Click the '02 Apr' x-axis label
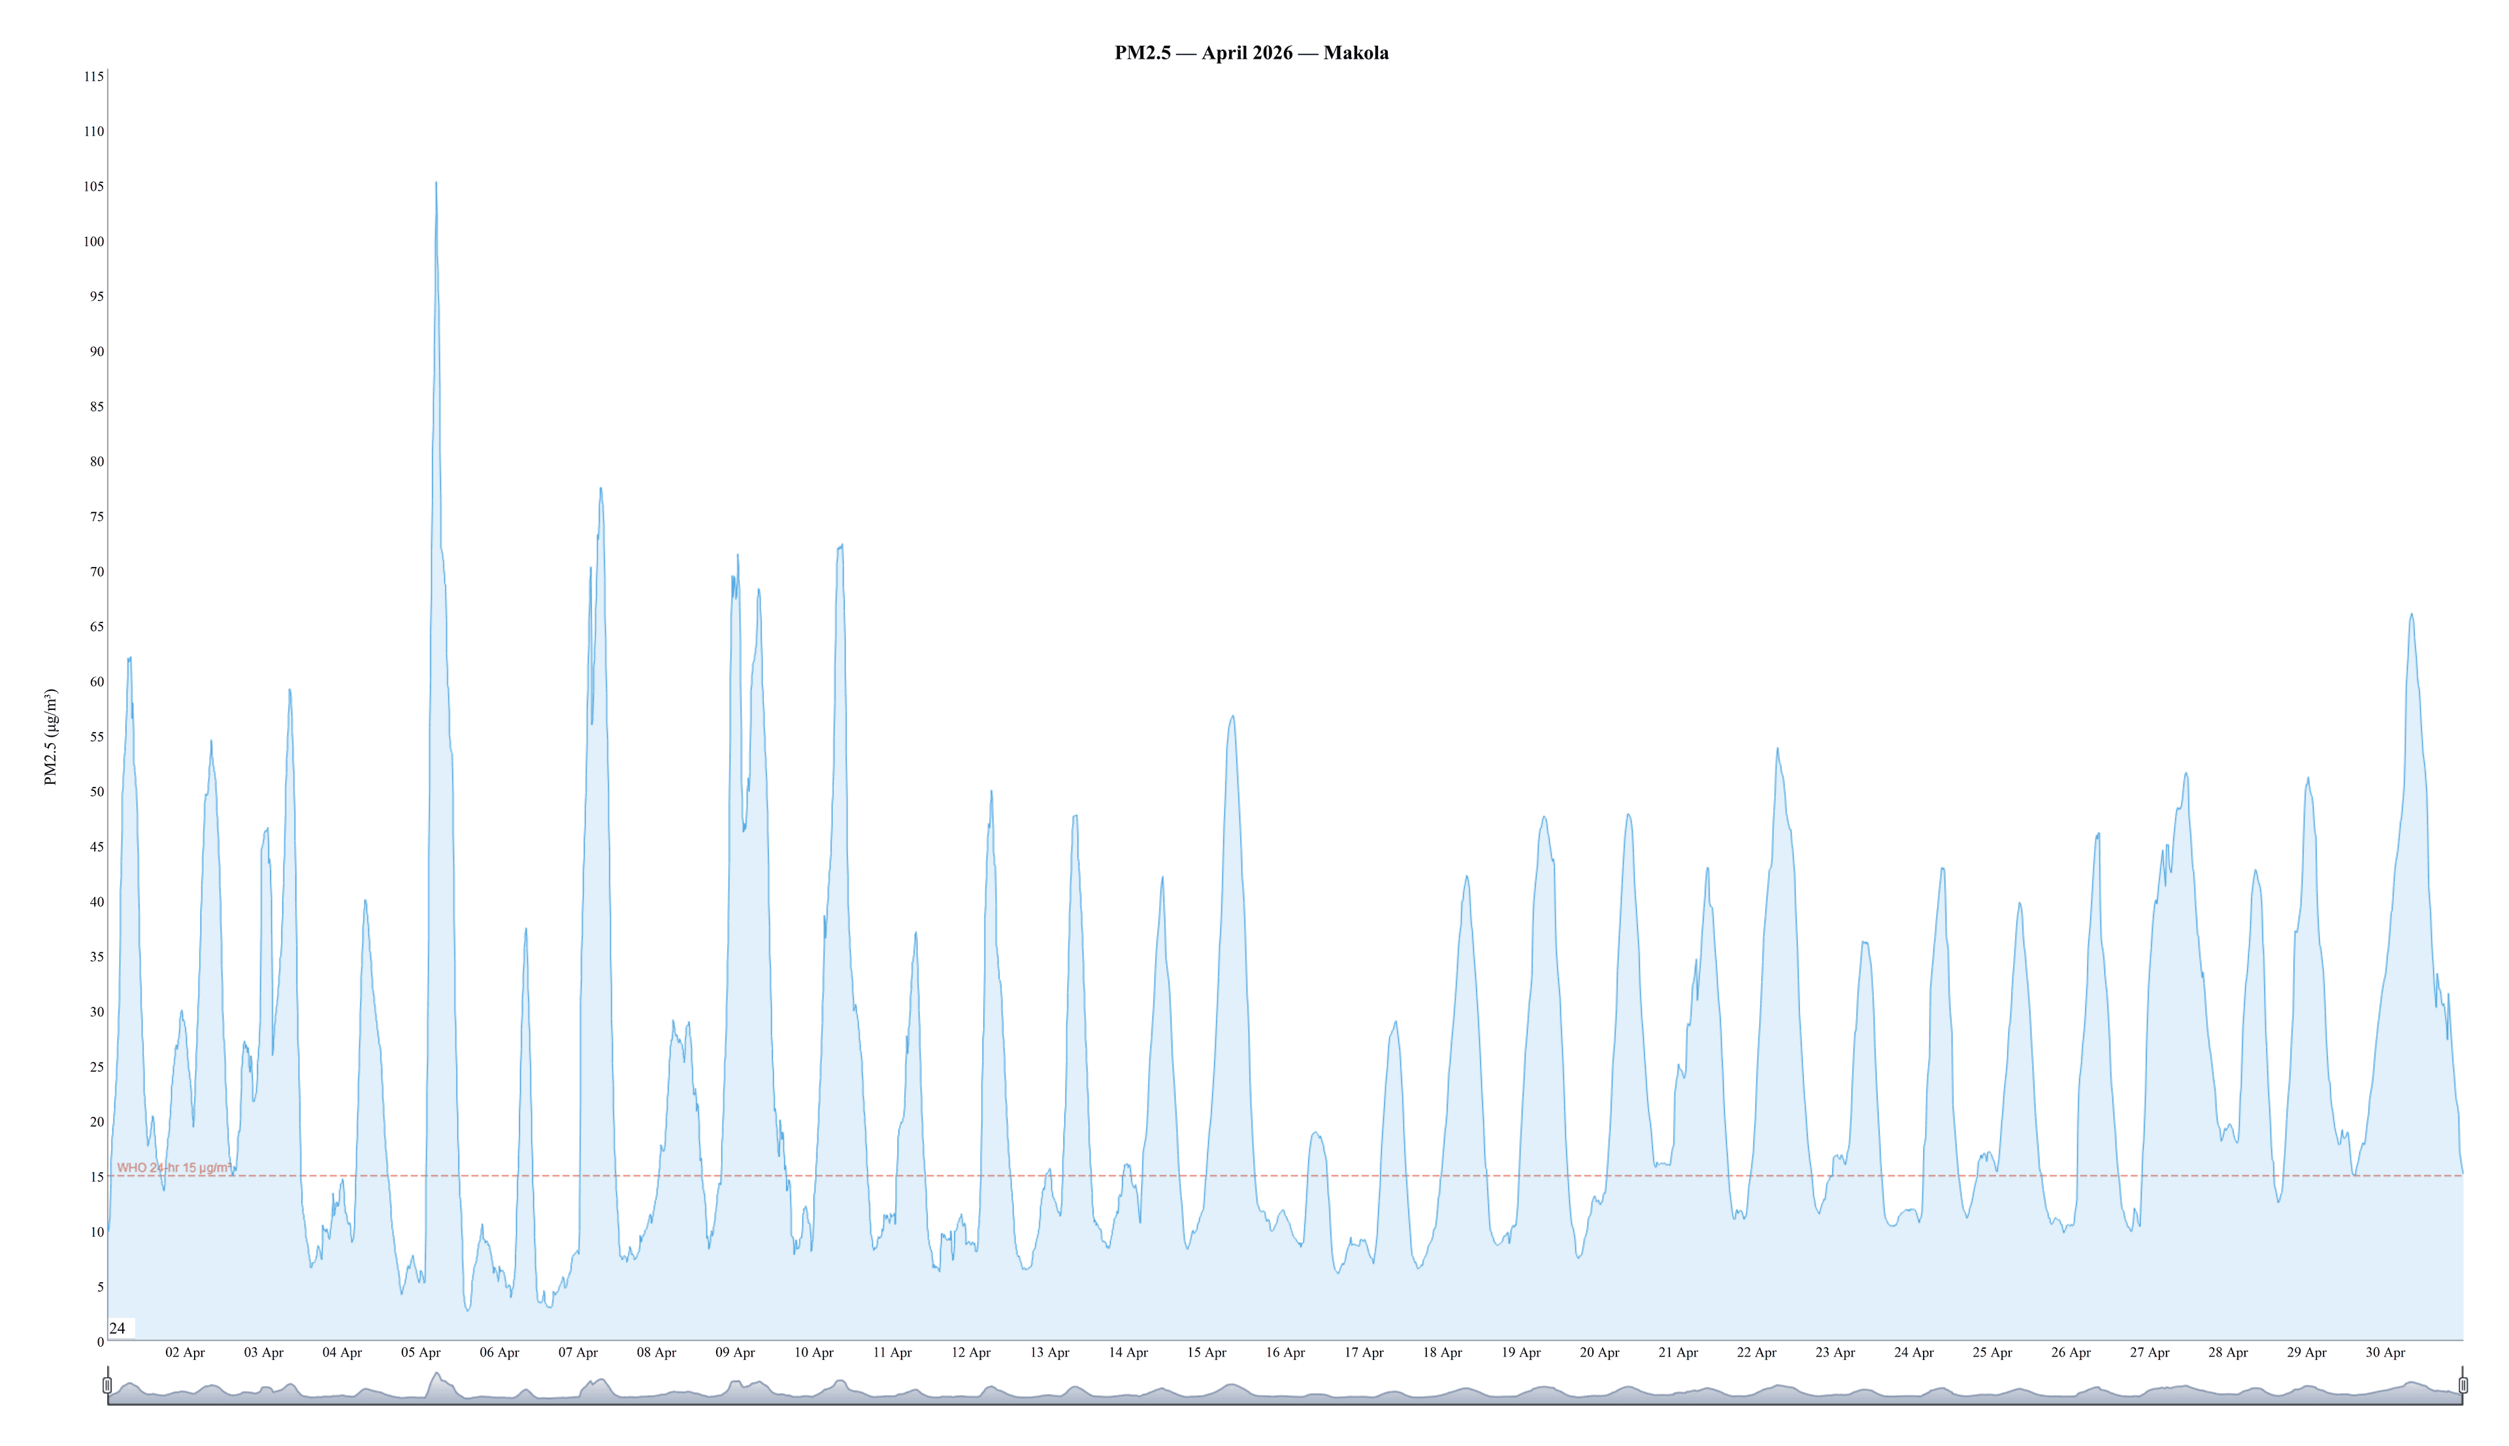 pyautogui.click(x=185, y=1353)
